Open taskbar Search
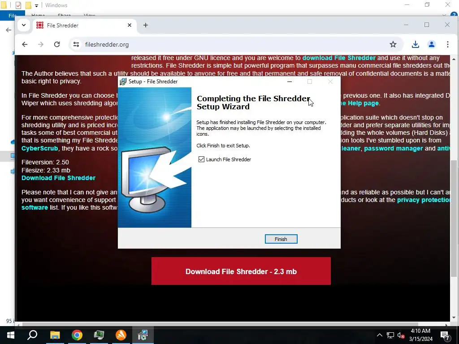459x344 pixels. 32,335
